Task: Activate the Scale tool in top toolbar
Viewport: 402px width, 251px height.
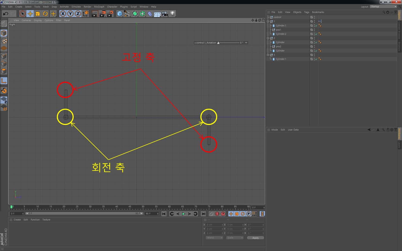Action: pyautogui.click(x=38, y=14)
